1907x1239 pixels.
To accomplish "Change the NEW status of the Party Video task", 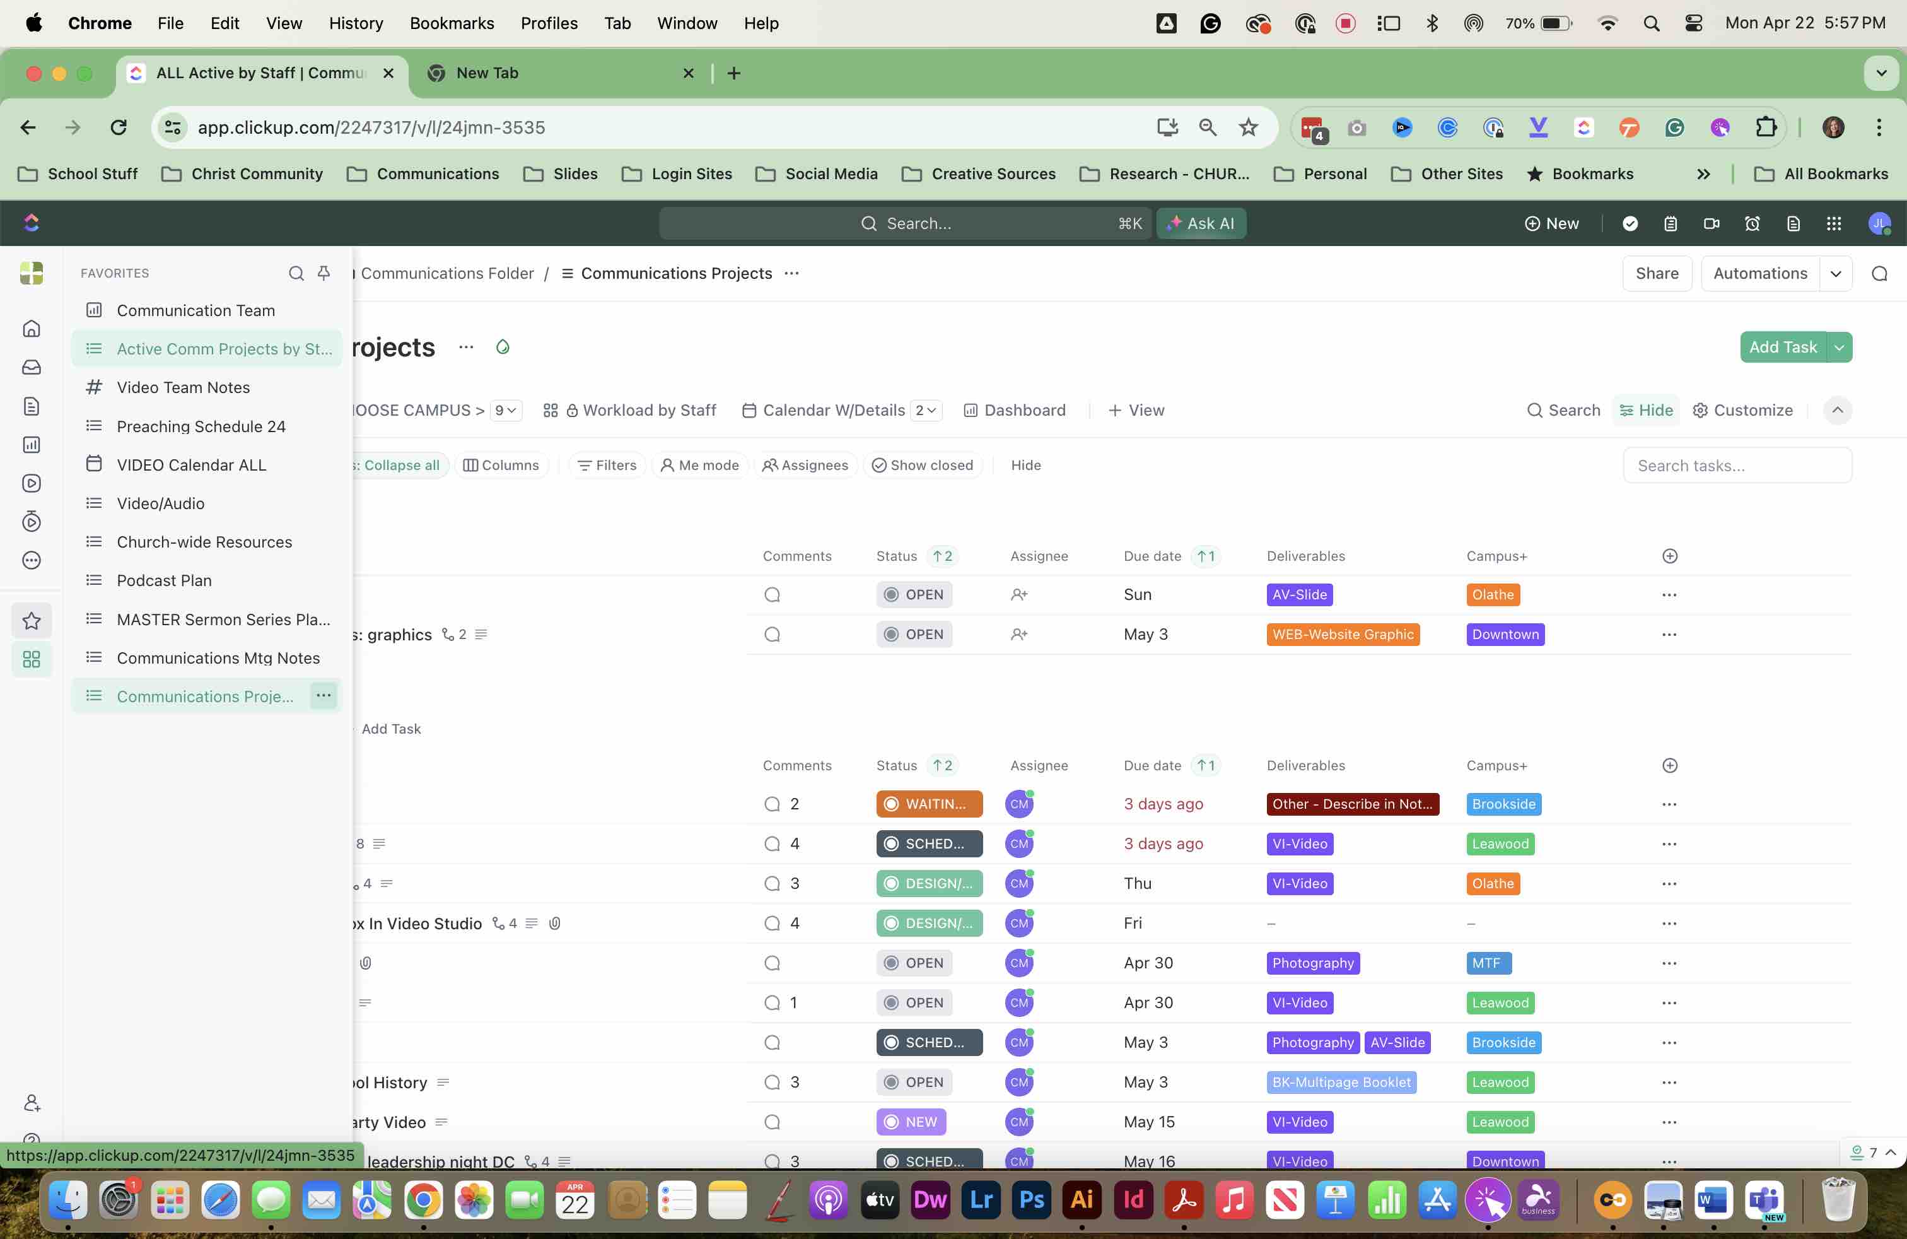I will click(x=910, y=1122).
